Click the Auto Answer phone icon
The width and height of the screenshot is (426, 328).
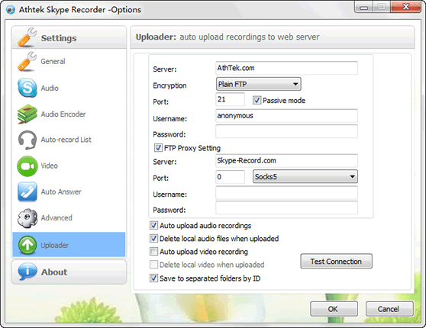pos(27,191)
